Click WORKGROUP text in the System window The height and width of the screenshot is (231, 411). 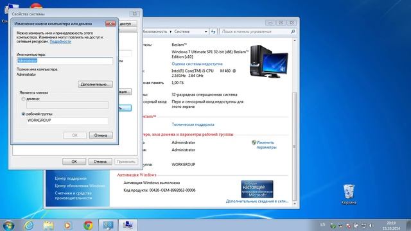pyautogui.click(x=183, y=164)
